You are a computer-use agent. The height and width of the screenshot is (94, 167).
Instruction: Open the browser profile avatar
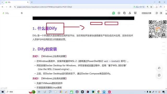(160, 7)
